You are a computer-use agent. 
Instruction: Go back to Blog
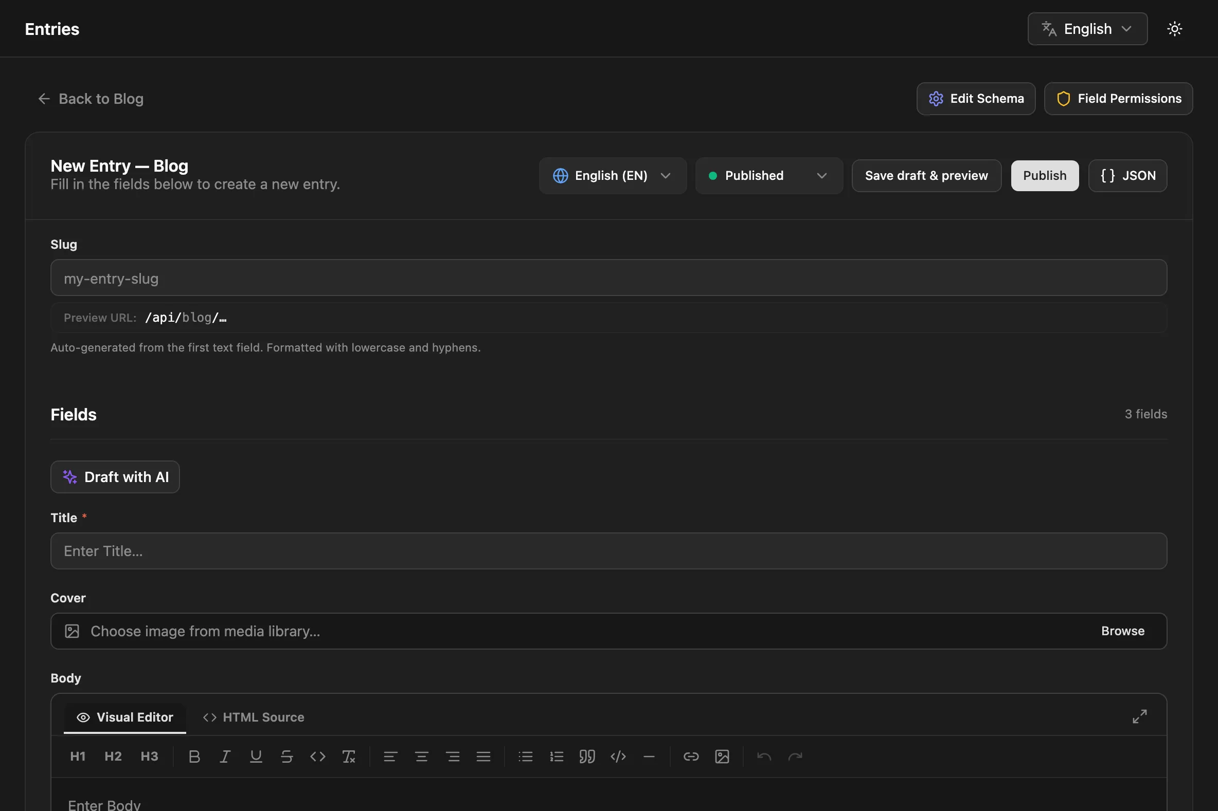(x=91, y=99)
